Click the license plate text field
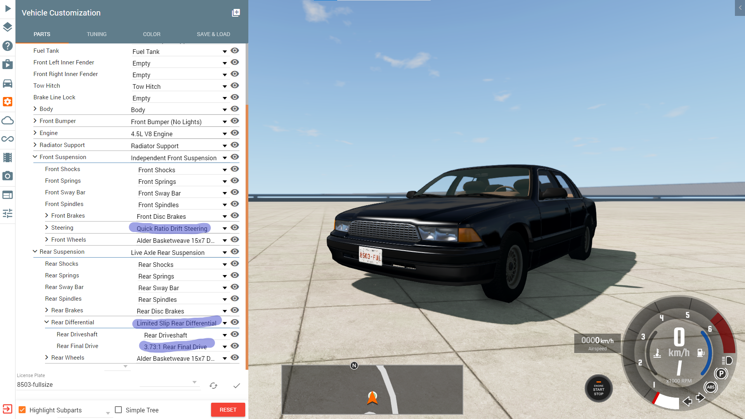 (78, 384)
